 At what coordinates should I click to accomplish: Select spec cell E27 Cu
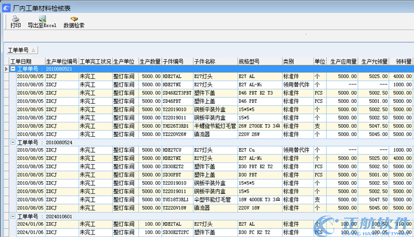click(260, 150)
